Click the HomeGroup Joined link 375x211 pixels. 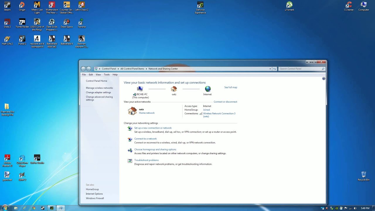(x=206, y=110)
